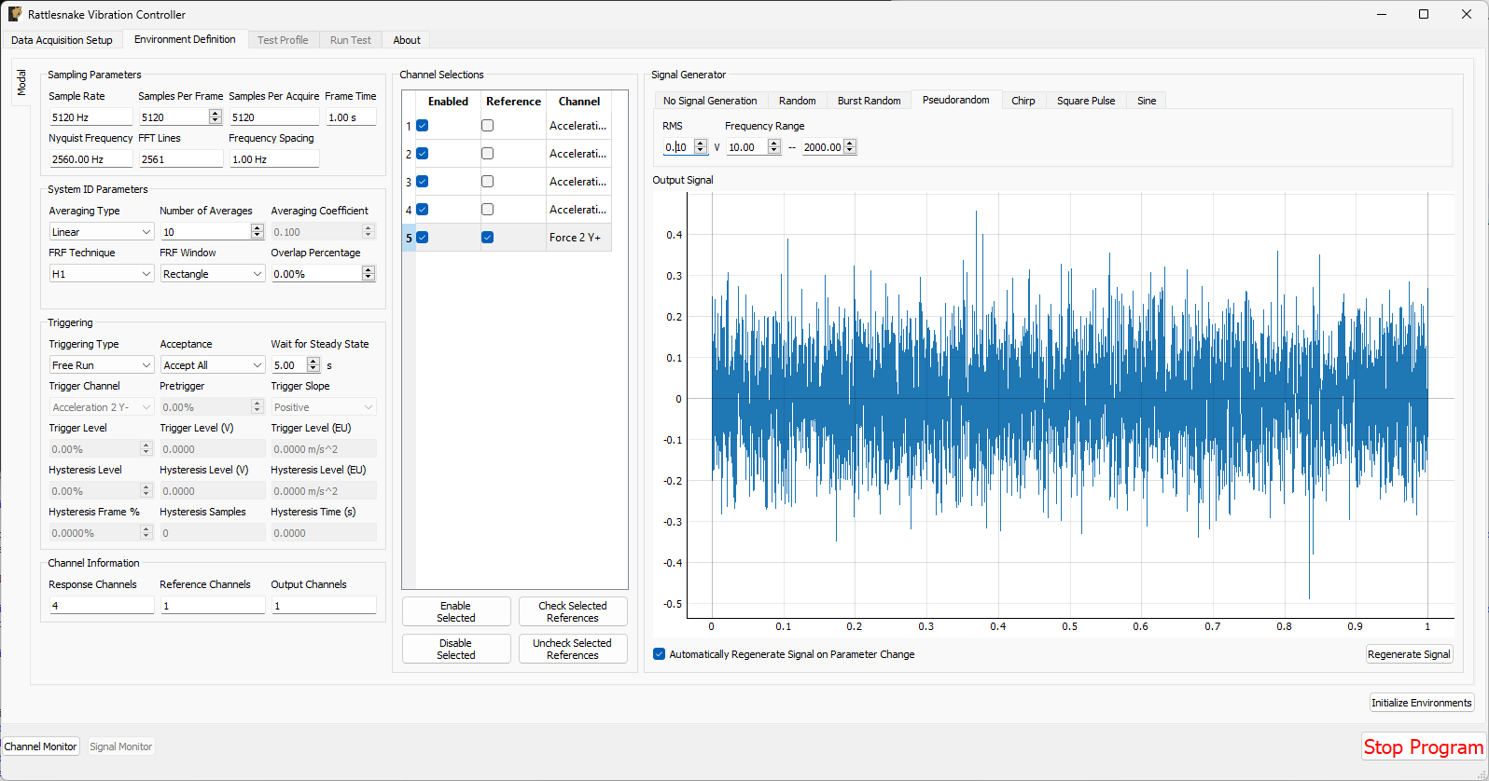The height and width of the screenshot is (781, 1489).
Task: Click the Nyquist Frequency field
Action: tap(90, 159)
